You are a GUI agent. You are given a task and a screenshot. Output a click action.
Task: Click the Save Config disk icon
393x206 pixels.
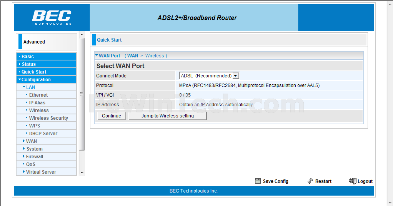click(x=258, y=181)
